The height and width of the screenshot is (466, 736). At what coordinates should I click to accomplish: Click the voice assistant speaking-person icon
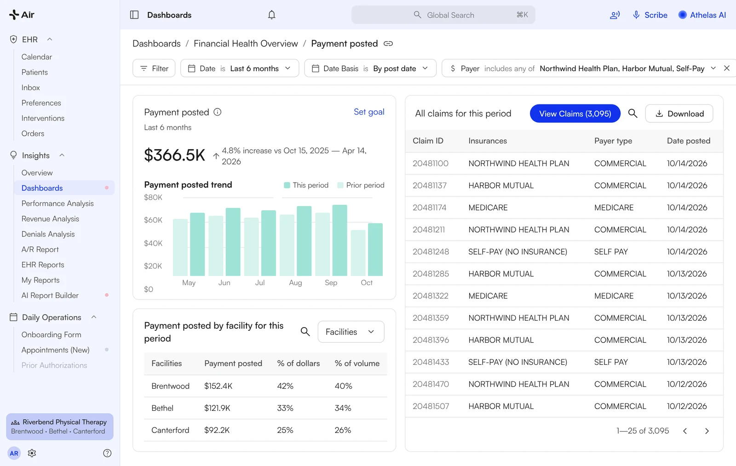[x=615, y=15]
